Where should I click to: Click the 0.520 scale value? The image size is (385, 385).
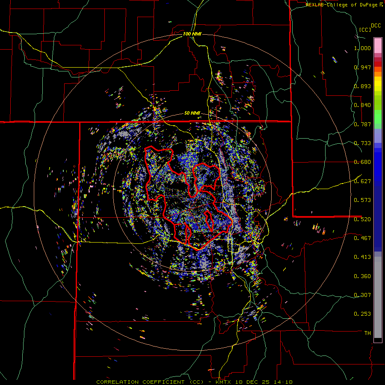click(x=362, y=219)
